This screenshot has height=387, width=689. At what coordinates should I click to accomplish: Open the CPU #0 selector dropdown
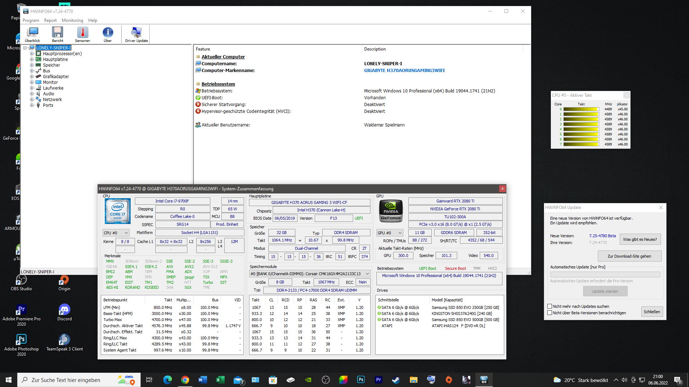point(116,233)
